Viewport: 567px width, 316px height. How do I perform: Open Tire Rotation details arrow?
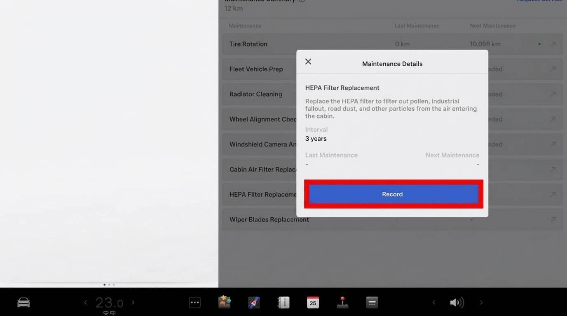(553, 44)
